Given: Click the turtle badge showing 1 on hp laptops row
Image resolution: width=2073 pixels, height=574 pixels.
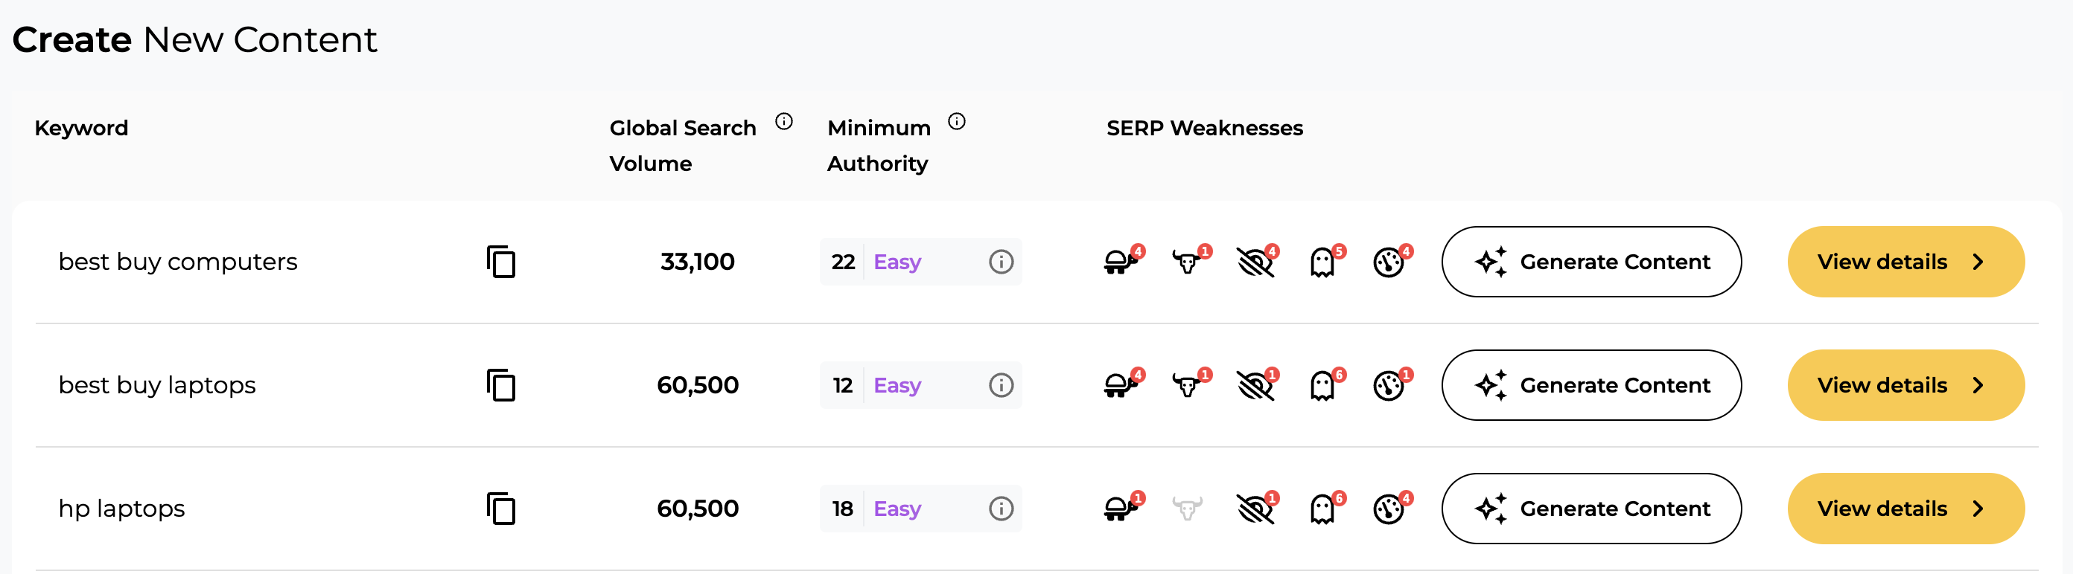Looking at the screenshot, I should (x=1137, y=497).
